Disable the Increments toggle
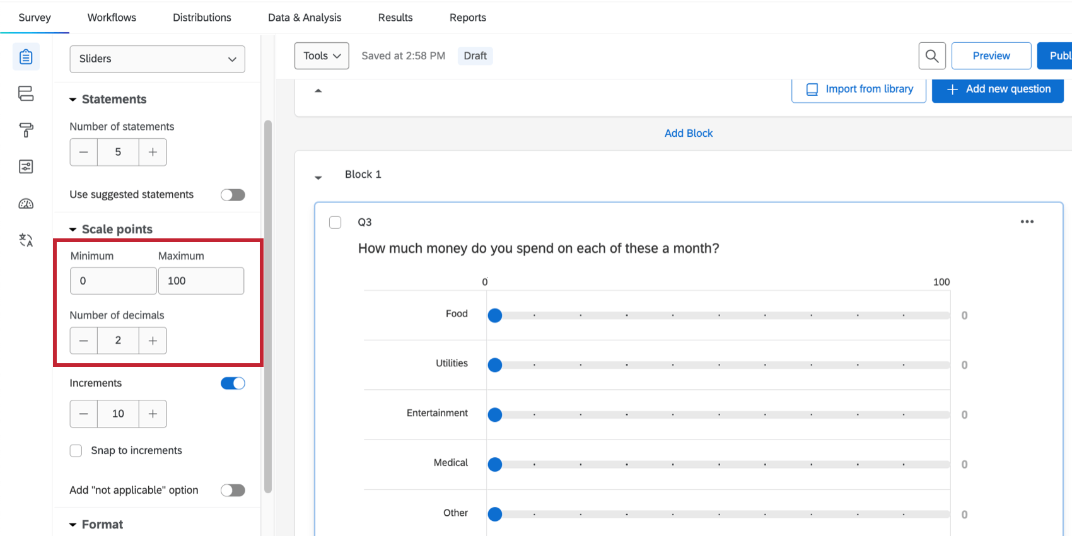The width and height of the screenshot is (1072, 536). pos(233,383)
